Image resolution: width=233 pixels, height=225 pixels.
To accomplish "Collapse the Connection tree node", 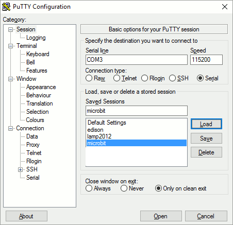I will [x=11, y=128].
